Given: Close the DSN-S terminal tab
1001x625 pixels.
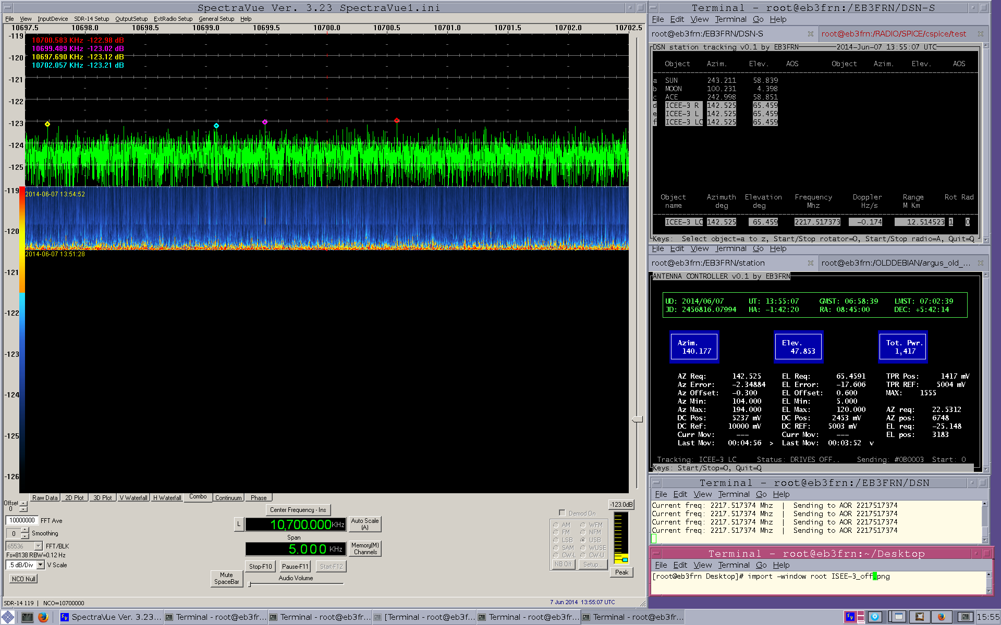Looking at the screenshot, I should click(x=811, y=34).
